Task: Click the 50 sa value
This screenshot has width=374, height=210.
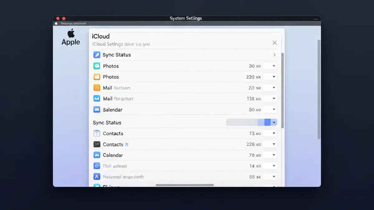Action: point(255,110)
